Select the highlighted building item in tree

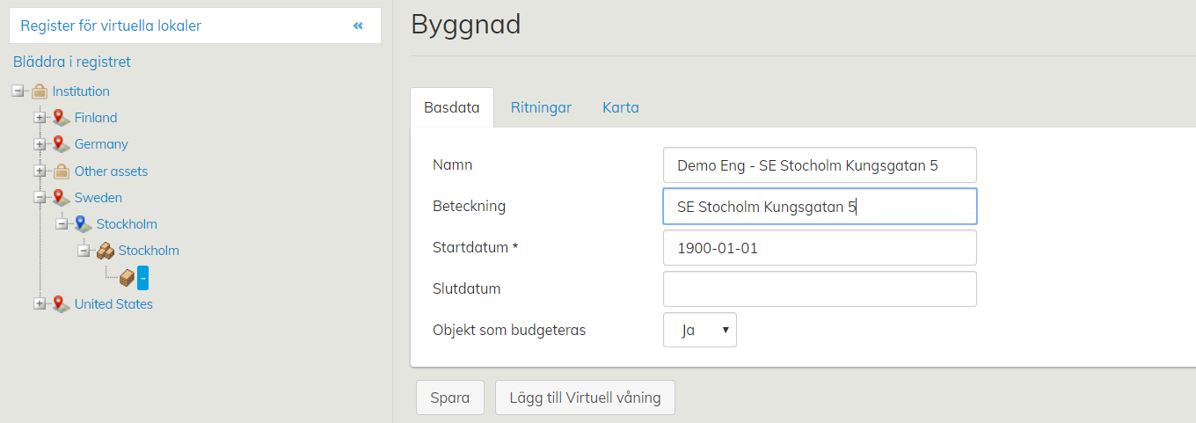click(x=142, y=278)
